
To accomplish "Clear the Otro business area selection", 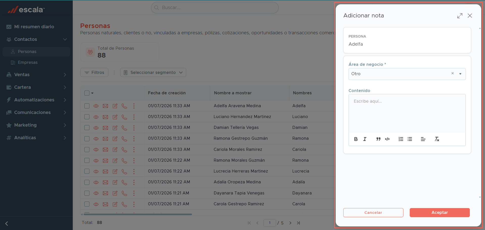I will pos(452,73).
